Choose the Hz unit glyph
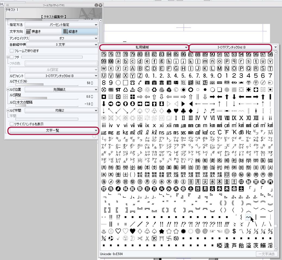 click(x=249, y=132)
